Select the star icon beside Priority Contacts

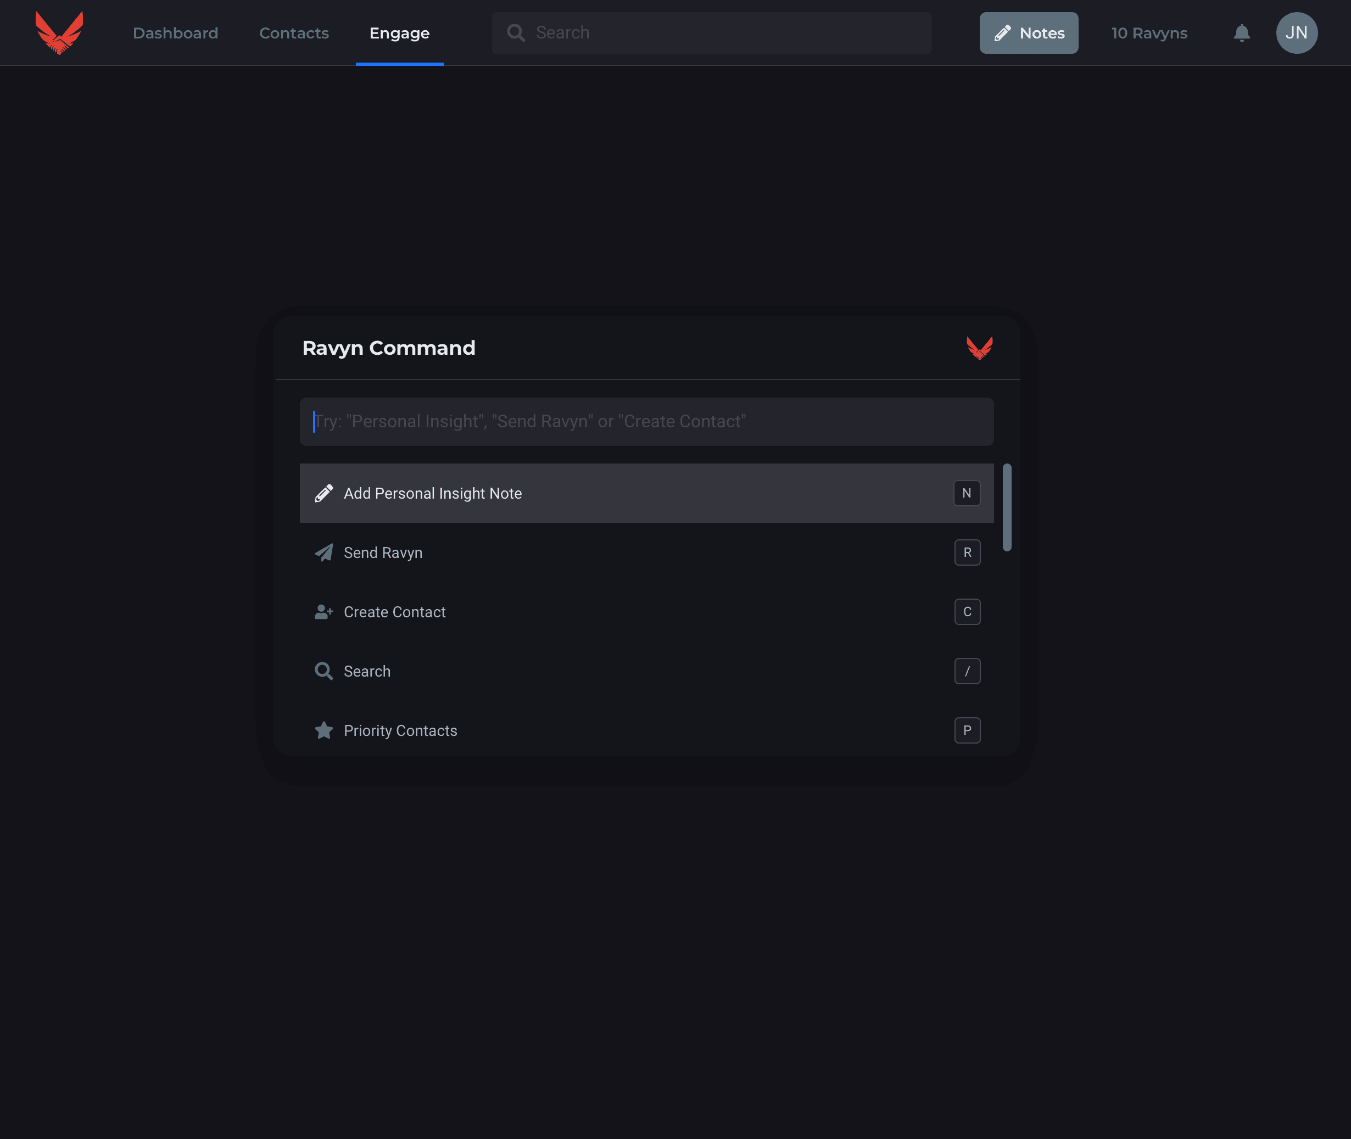323,730
